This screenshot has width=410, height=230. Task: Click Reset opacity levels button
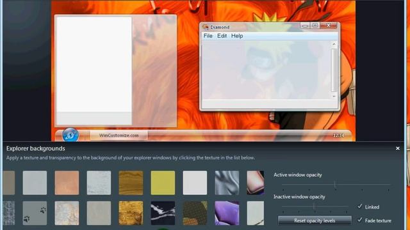point(315,220)
